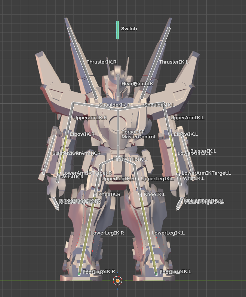Image resolution: width=246 pixels, height=297 pixels.
Task: Click the FootIK.R label
Action: pyautogui.click(x=93, y=272)
